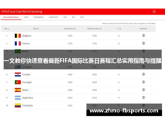Click Croatia's previous points 1642
Image resolution: width=165 pixels, height=119 pixels.
click(x=94, y=75)
